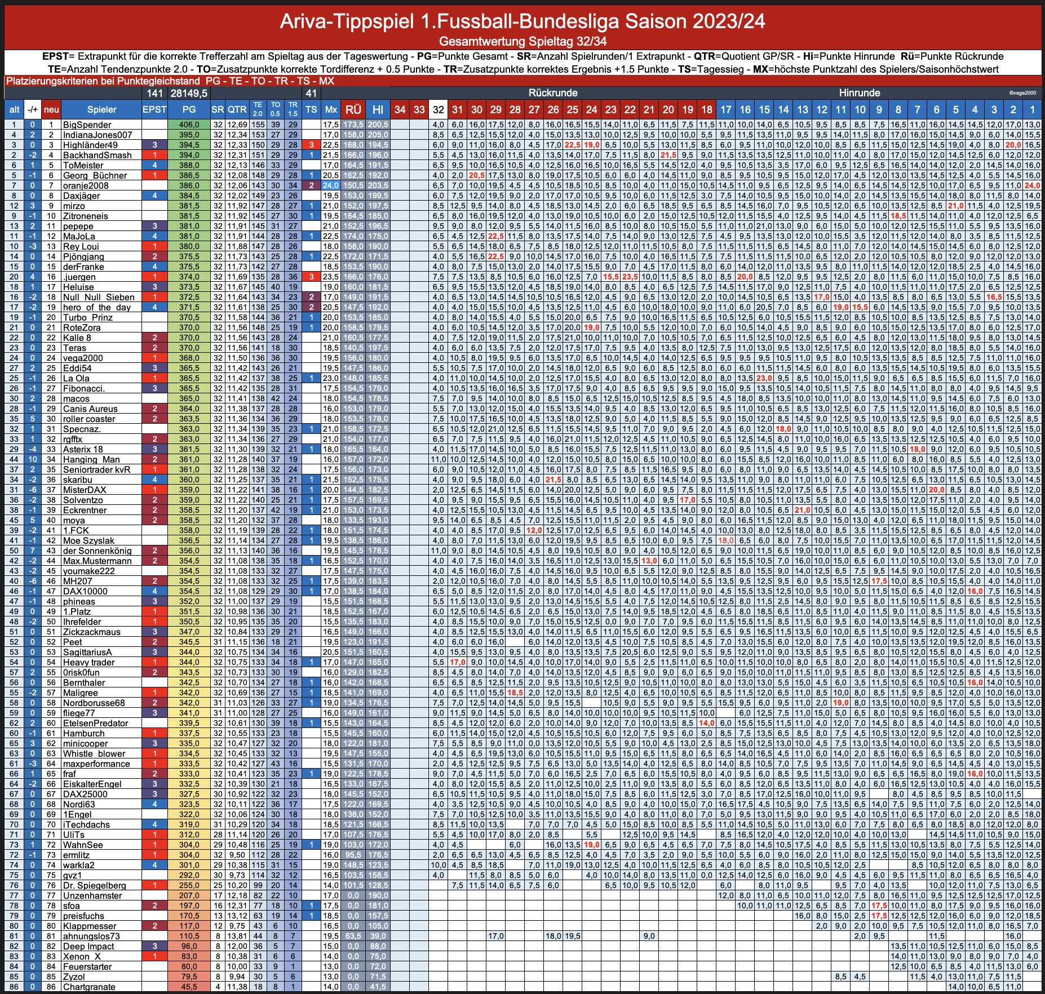
Task: Select player name 'der Sonnenkönig'
Action: [x=98, y=551]
